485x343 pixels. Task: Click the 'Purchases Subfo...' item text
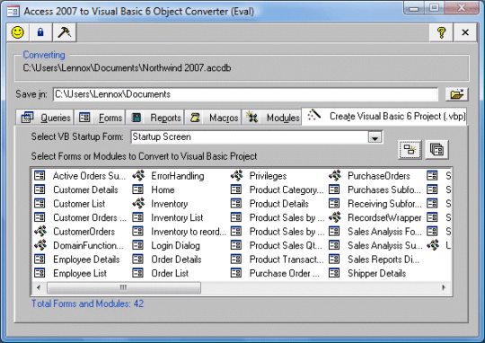click(384, 189)
